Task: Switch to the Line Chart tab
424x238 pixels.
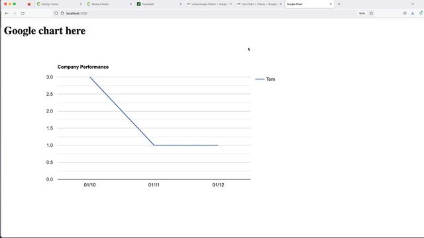Action: [x=259, y=4]
